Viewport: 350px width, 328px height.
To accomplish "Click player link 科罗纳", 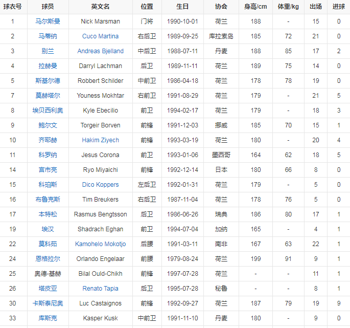I will [48, 155].
